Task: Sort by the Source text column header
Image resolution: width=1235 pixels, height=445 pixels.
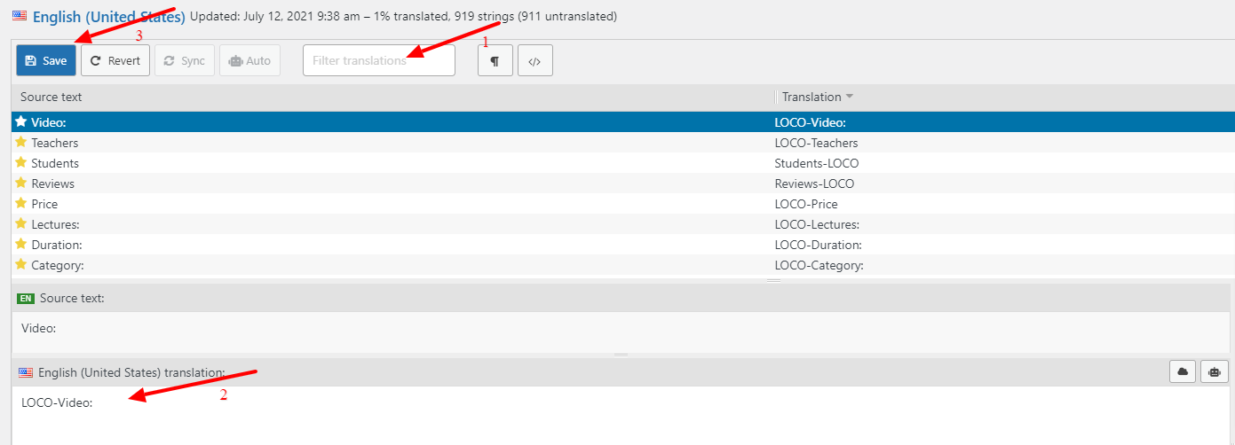Action: pos(51,97)
